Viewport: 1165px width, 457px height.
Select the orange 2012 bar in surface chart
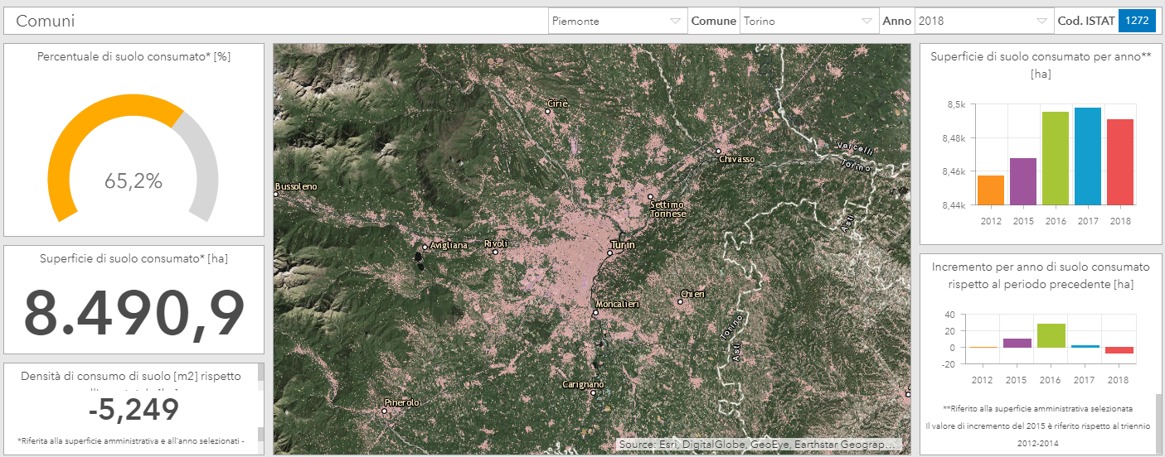(990, 190)
